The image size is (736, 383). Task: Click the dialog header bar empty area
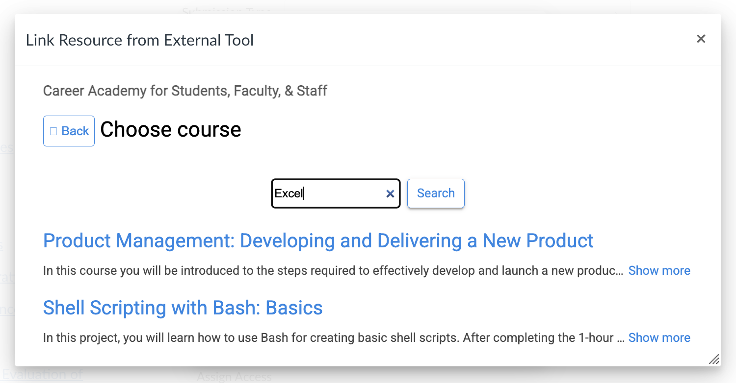point(442,40)
